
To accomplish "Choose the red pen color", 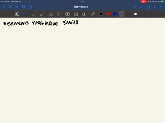I will pyautogui.click(x=108, y=14).
